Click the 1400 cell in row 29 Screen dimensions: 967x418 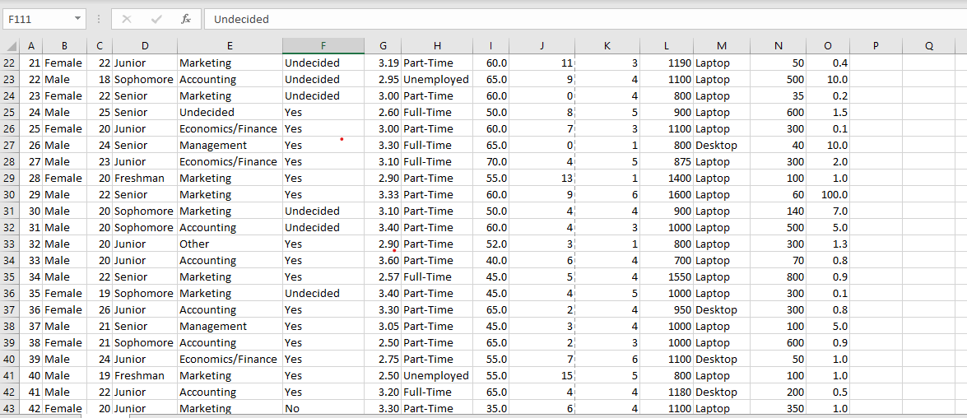point(667,179)
